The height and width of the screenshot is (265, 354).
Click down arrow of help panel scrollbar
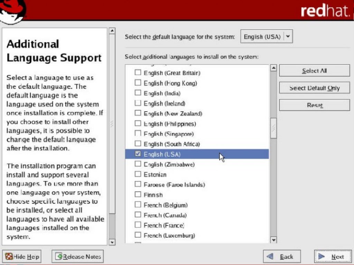point(112,242)
